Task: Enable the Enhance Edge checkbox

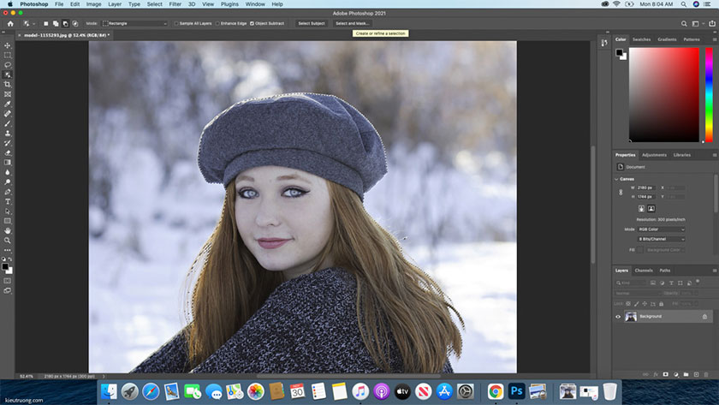Action: pos(217,23)
